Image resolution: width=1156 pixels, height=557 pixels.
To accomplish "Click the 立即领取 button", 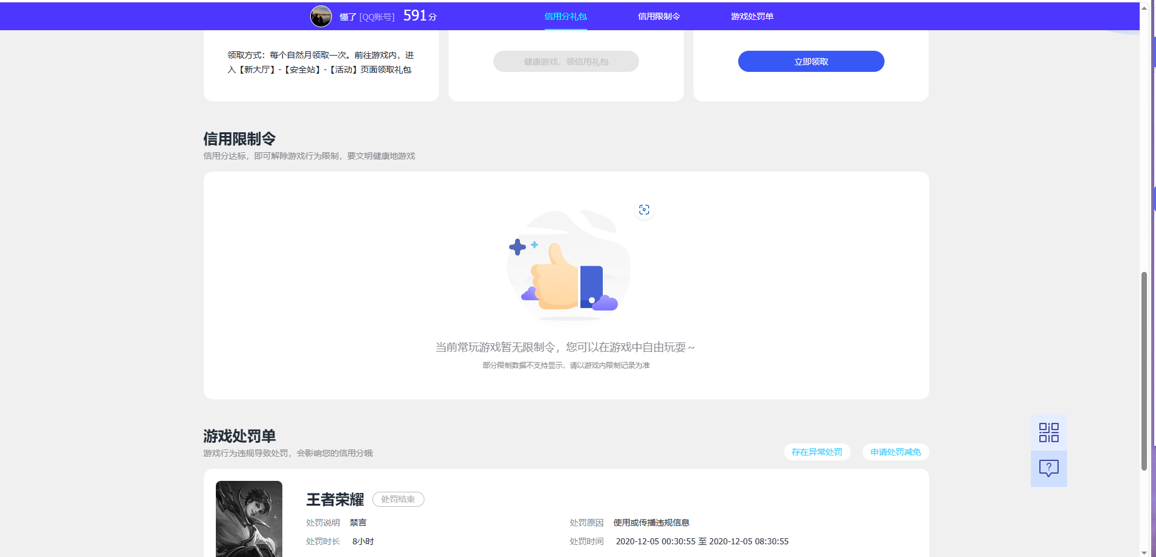I will coord(811,62).
